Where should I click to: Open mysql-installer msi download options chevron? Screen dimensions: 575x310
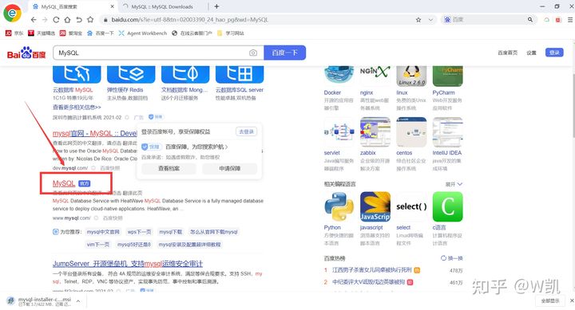point(78,301)
